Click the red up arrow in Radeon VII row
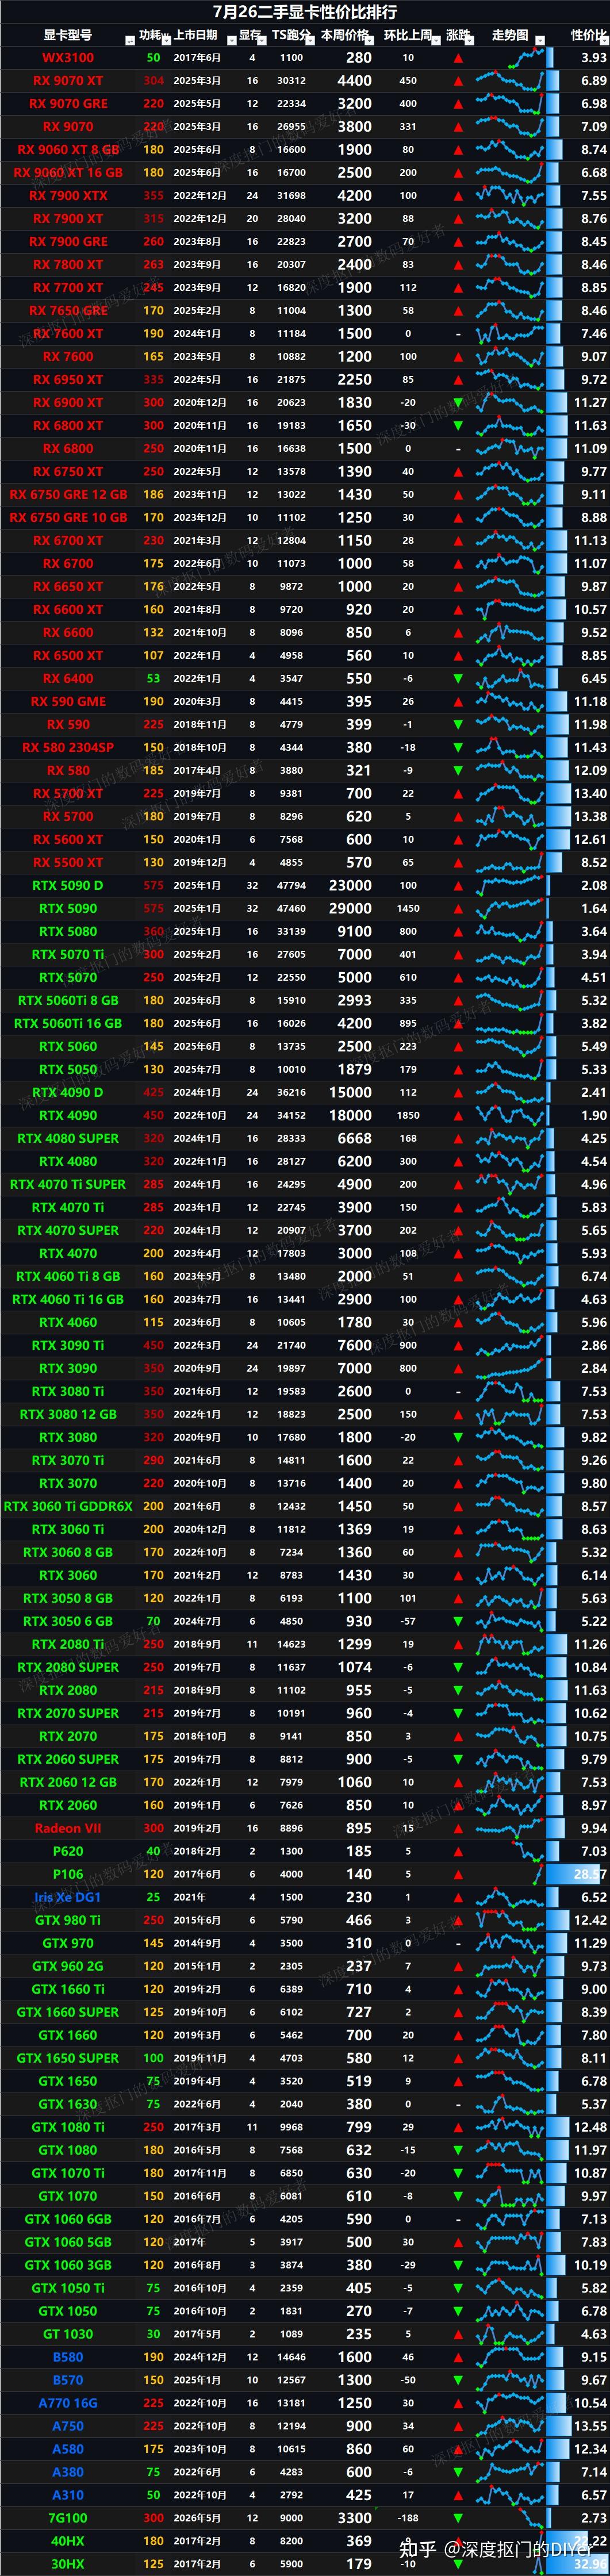The height and width of the screenshot is (2576, 610). (458, 1829)
